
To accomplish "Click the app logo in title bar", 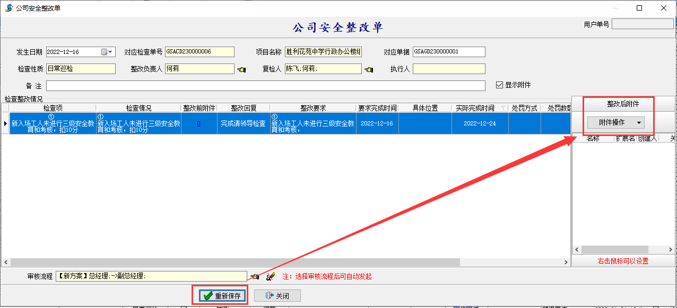I will tap(8, 8).
